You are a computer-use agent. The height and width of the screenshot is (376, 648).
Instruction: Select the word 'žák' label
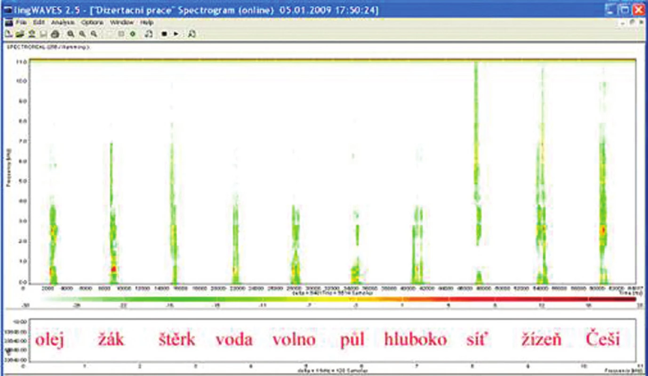pyautogui.click(x=112, y=339)
